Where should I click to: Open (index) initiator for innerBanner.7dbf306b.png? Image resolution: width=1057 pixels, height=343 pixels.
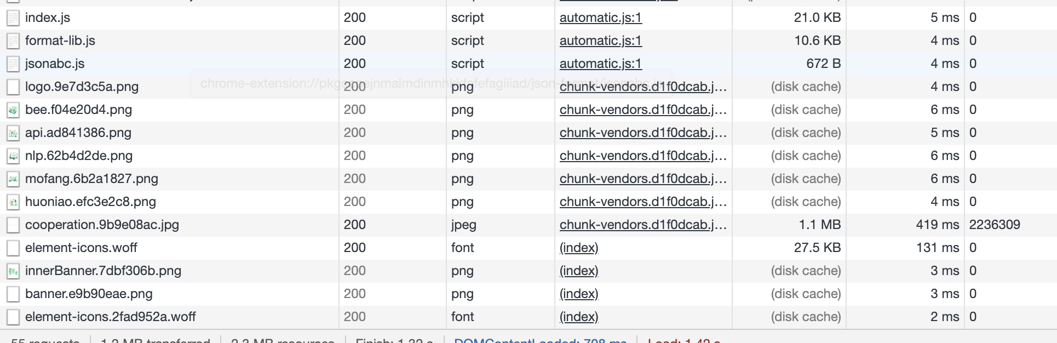579,271
